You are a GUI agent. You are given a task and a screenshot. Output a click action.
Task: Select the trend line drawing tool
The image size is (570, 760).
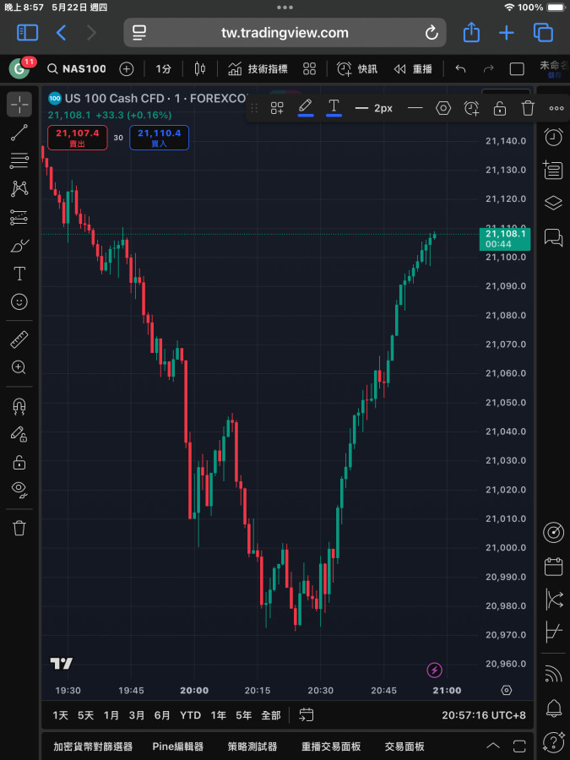pos(19,133)
